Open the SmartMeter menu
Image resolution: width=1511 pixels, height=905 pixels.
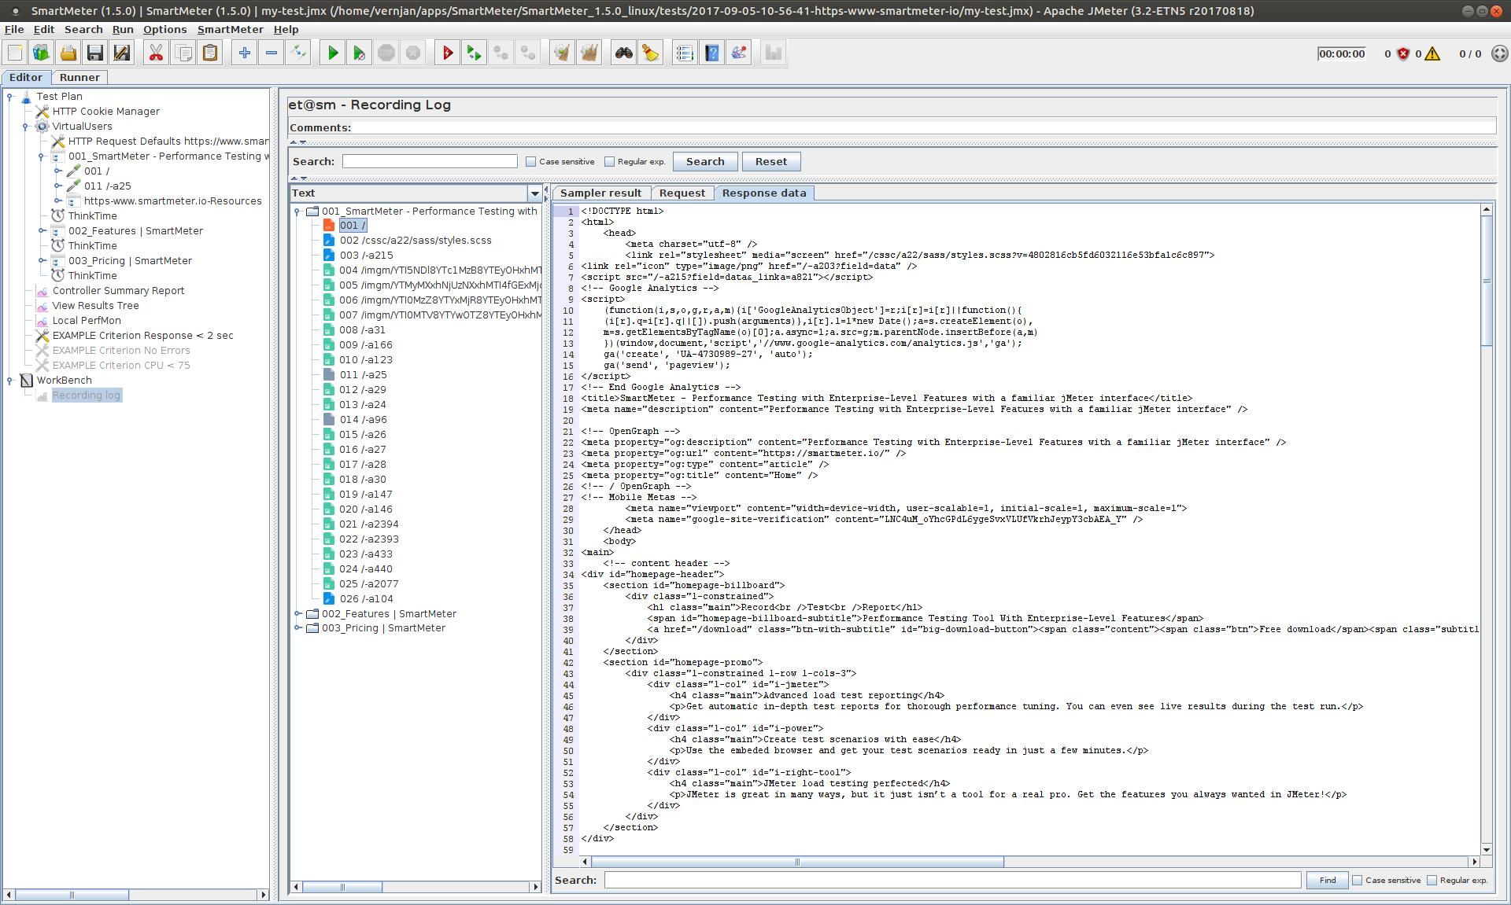[x=230, y=30]
